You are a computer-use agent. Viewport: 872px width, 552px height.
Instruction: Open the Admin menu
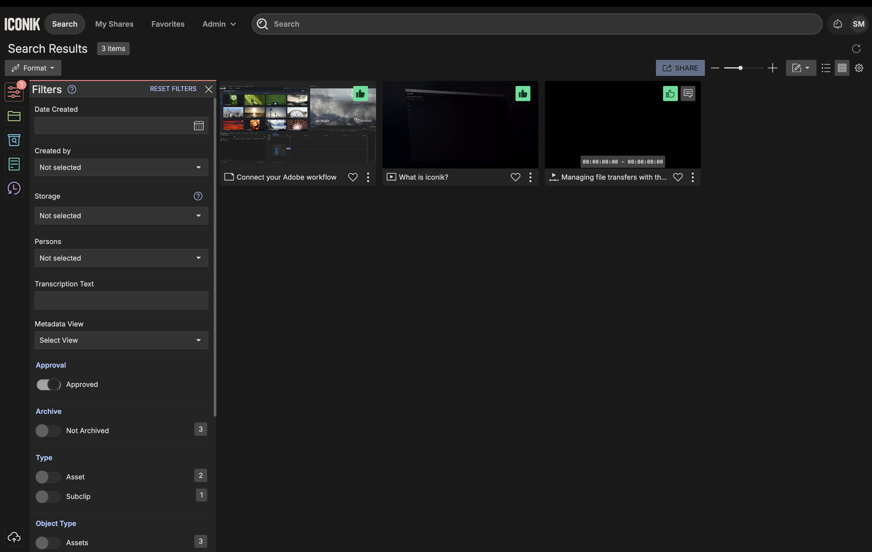point(219,24)
